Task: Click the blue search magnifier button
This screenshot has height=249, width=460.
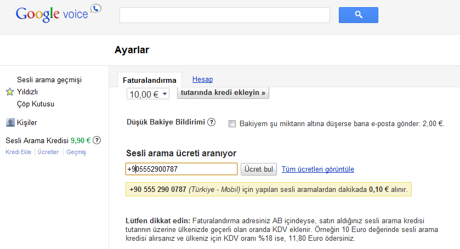Action: (358, 15)
